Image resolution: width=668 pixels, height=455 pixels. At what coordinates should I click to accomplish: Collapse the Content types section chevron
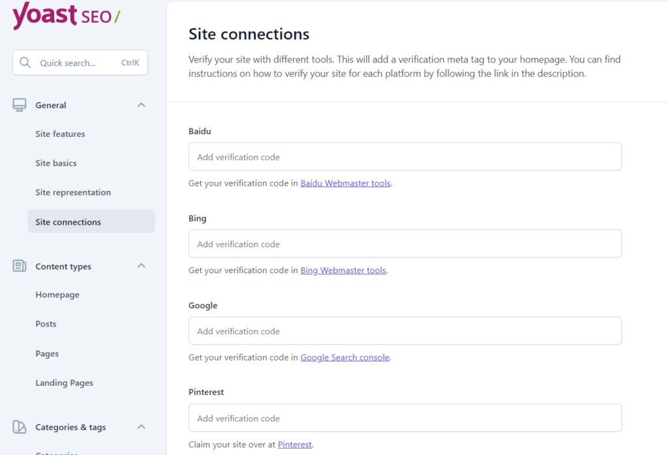coord(142,265)
